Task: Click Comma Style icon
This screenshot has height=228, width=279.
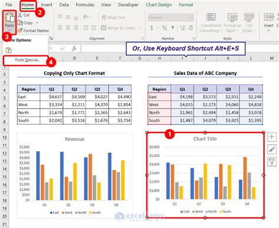Action: click(172, 28)
